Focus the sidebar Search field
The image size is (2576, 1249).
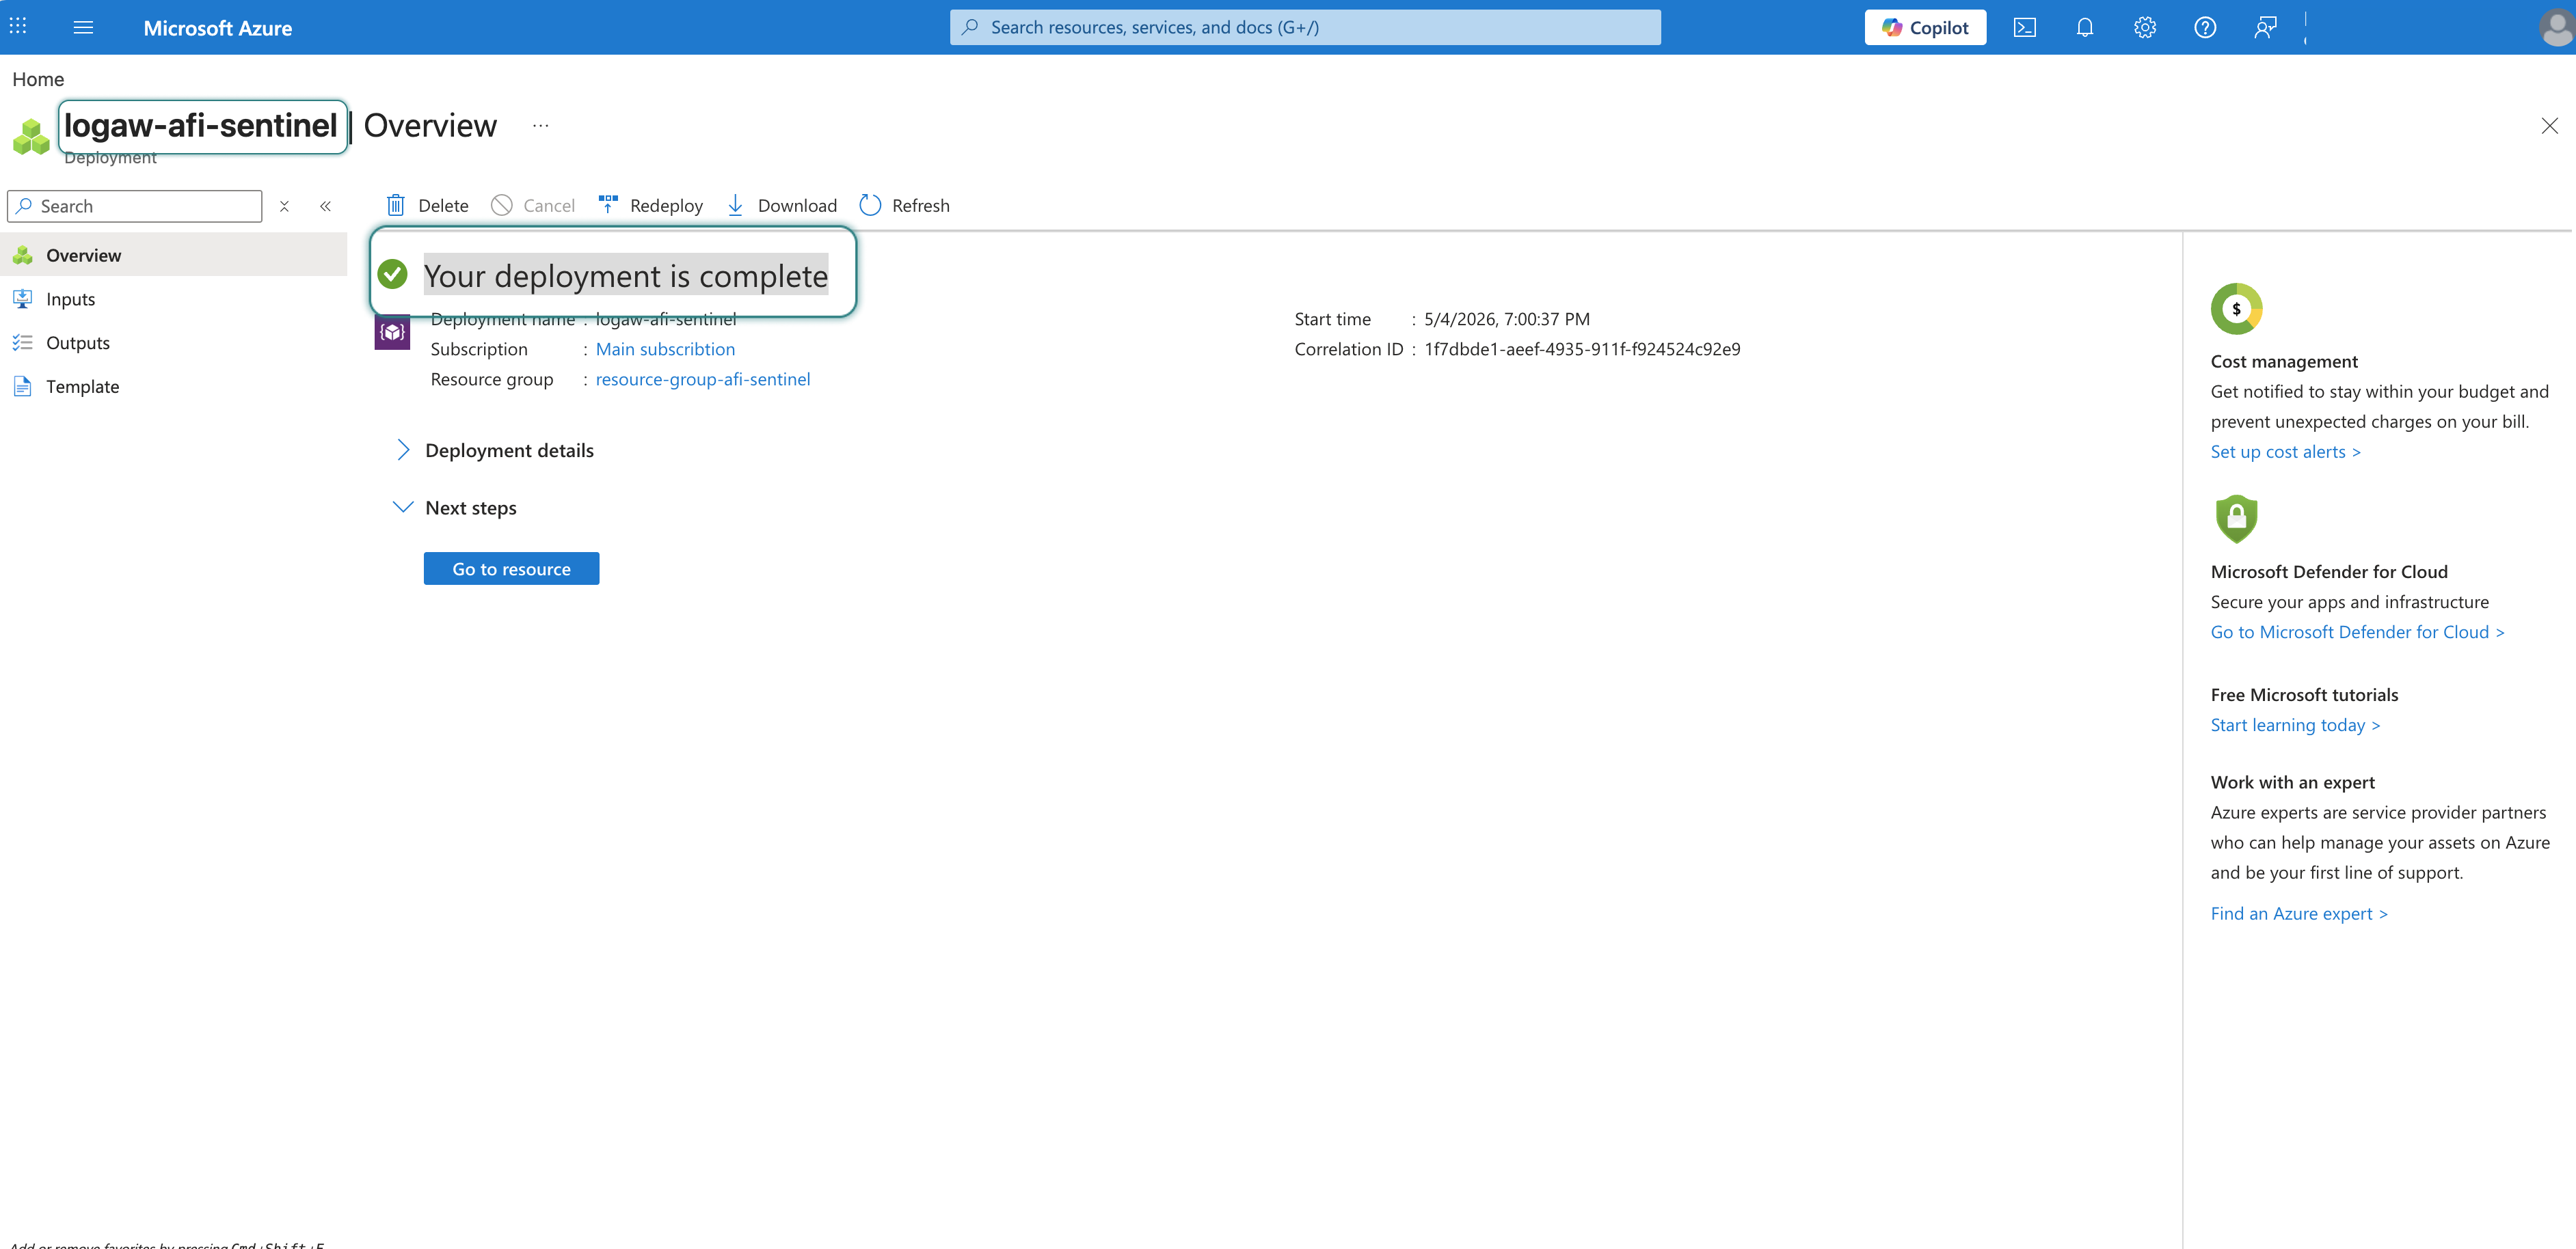coord(135,206)
